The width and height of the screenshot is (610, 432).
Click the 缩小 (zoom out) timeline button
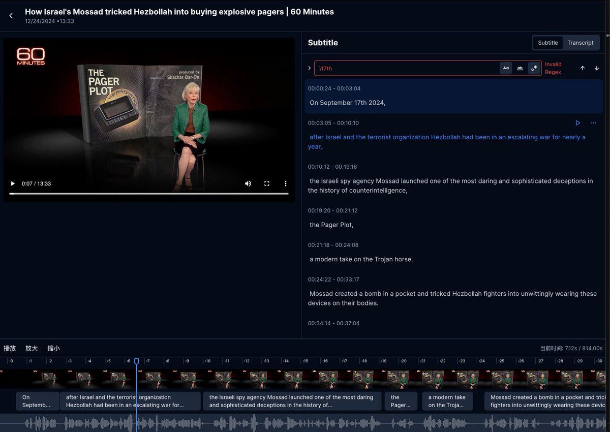[53, 348]
